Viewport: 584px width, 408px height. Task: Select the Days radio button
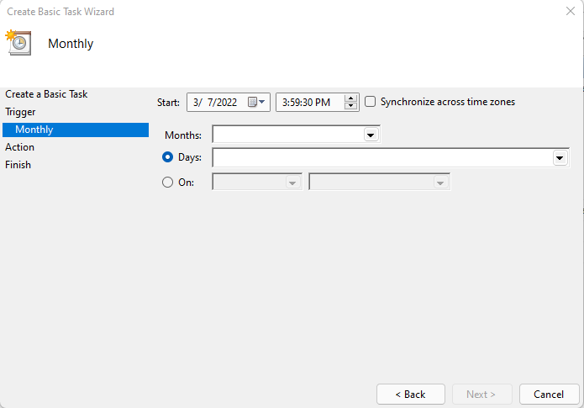(x=167, y=157)
